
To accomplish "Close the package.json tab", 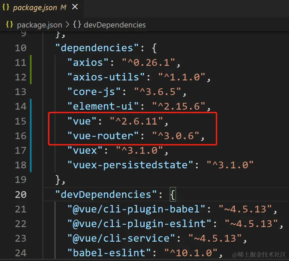I will (x=75, y=7).
